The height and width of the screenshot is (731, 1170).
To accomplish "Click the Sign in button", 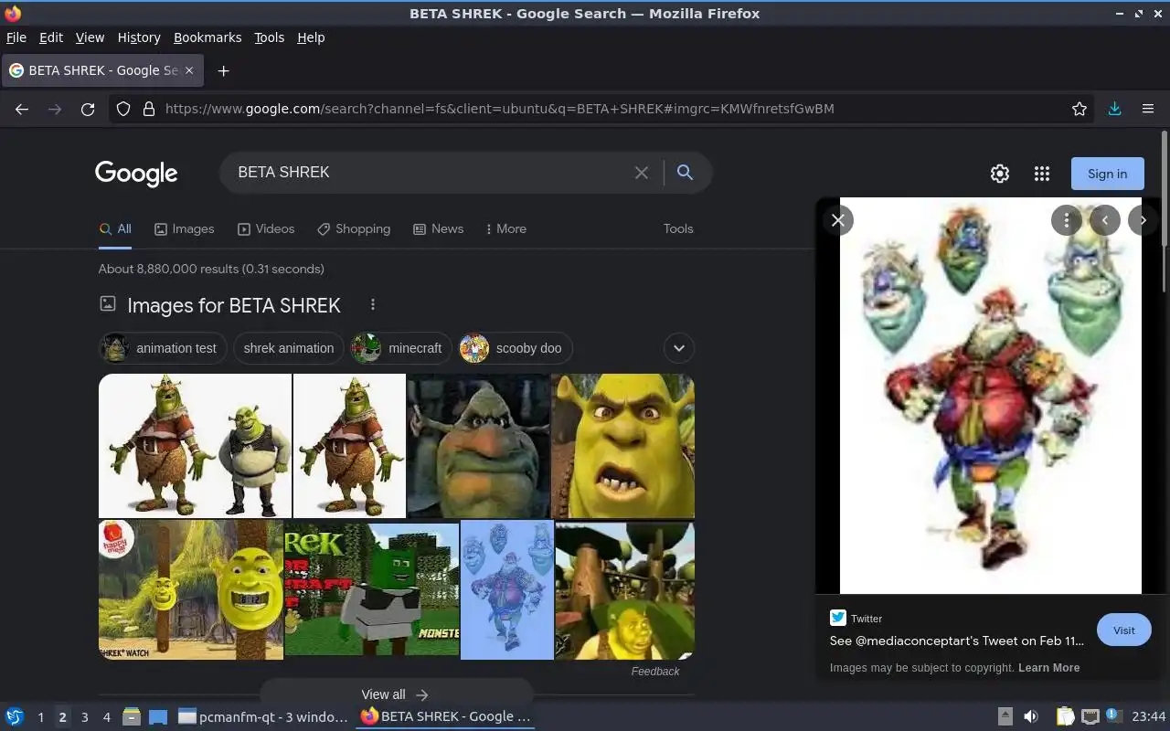I will [1107, 174].
